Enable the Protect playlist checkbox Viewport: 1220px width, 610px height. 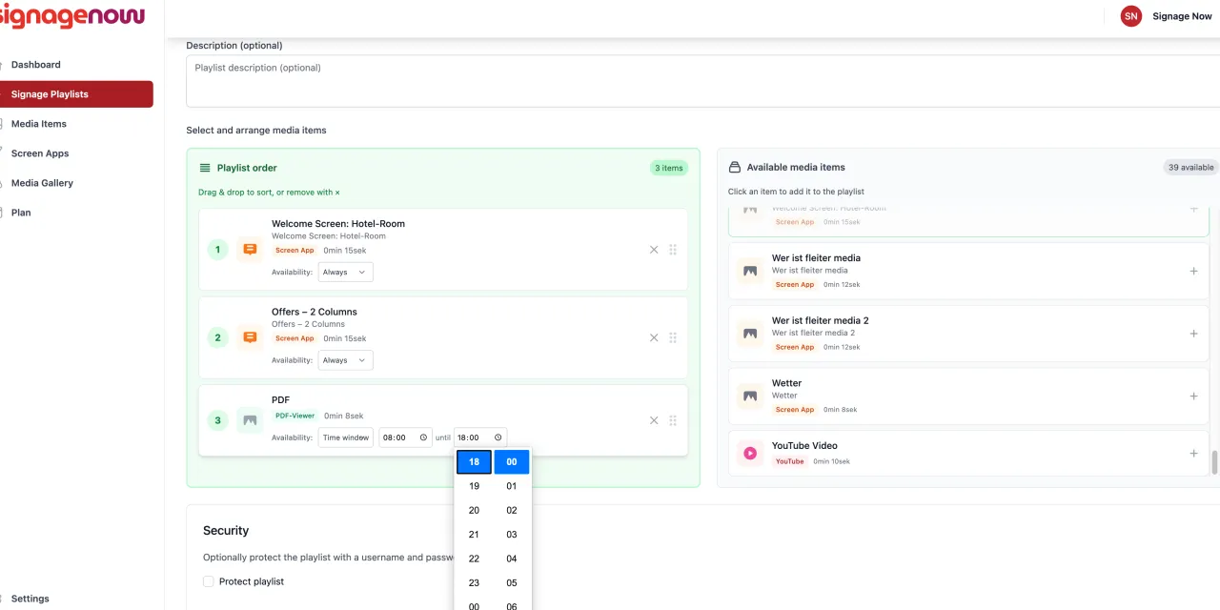click(209, 581)
